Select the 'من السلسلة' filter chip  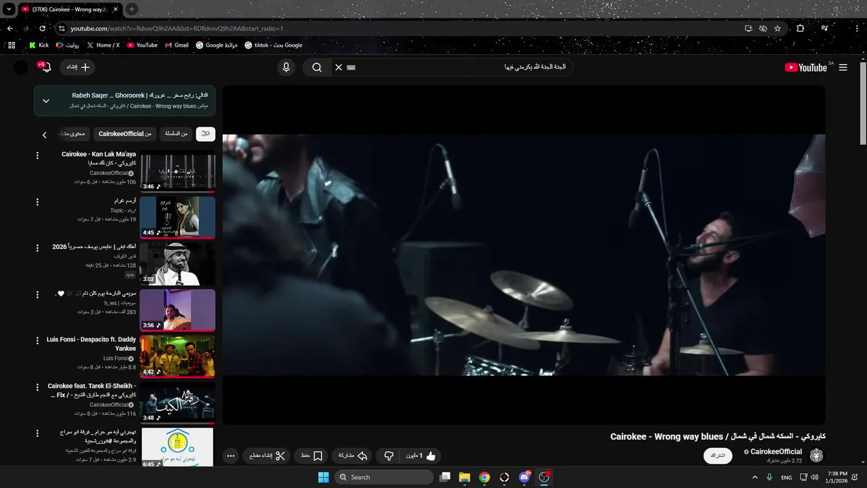pyautogui.click(x=176, y=134)
